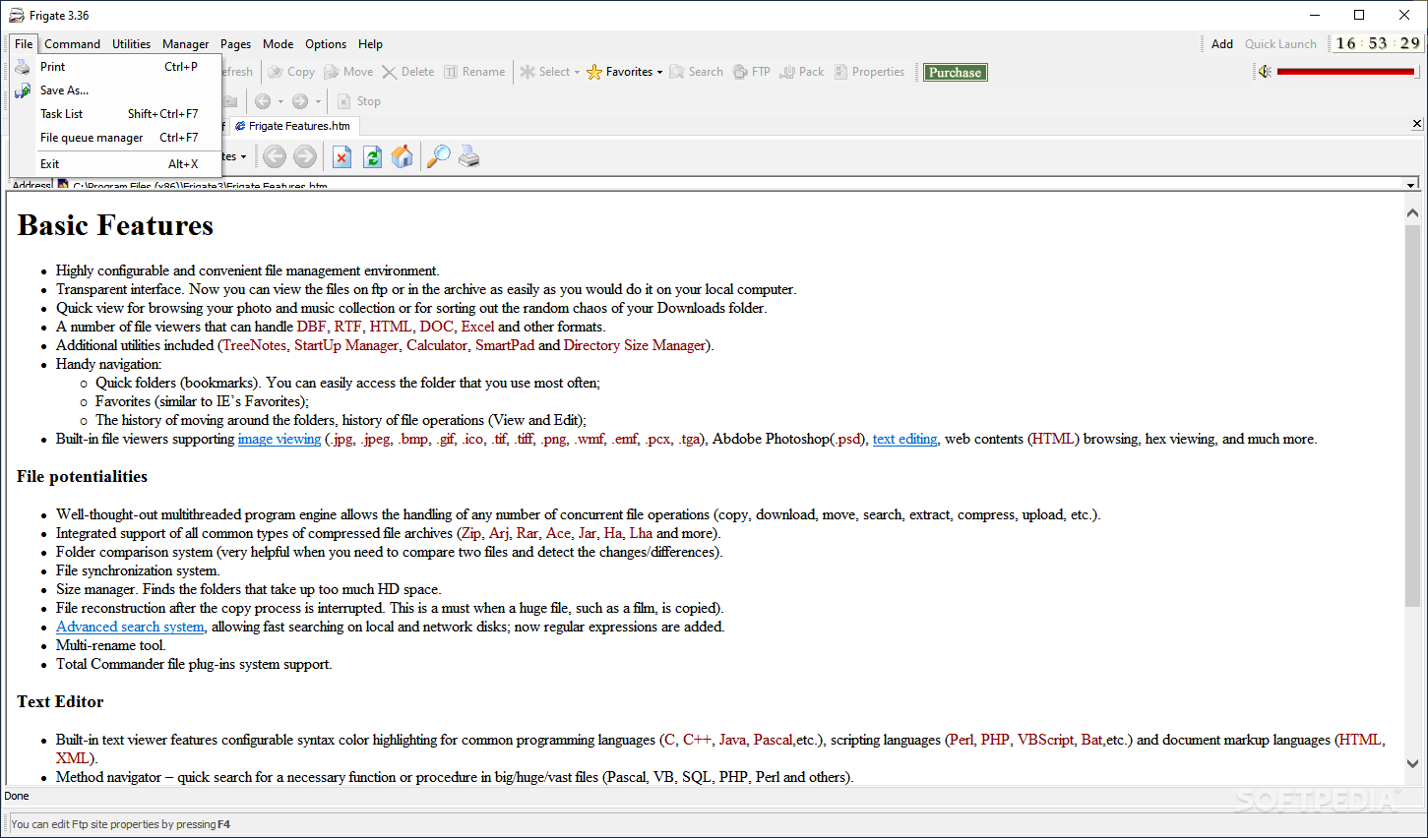Adjust the red volume slider bar
1428x838 pixels.
coord(1345,72)
